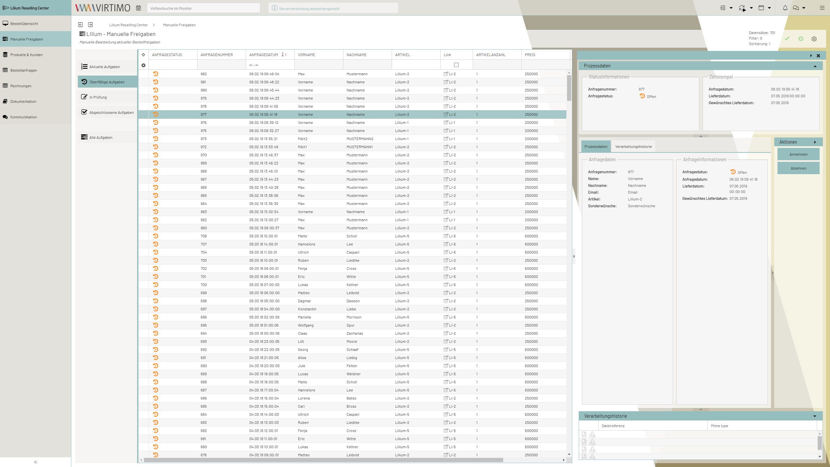Expand the Verarbeitungshistorie section at bottom
Image resolution: width=830 pixels, height=467 pixels.
(815, 416)
